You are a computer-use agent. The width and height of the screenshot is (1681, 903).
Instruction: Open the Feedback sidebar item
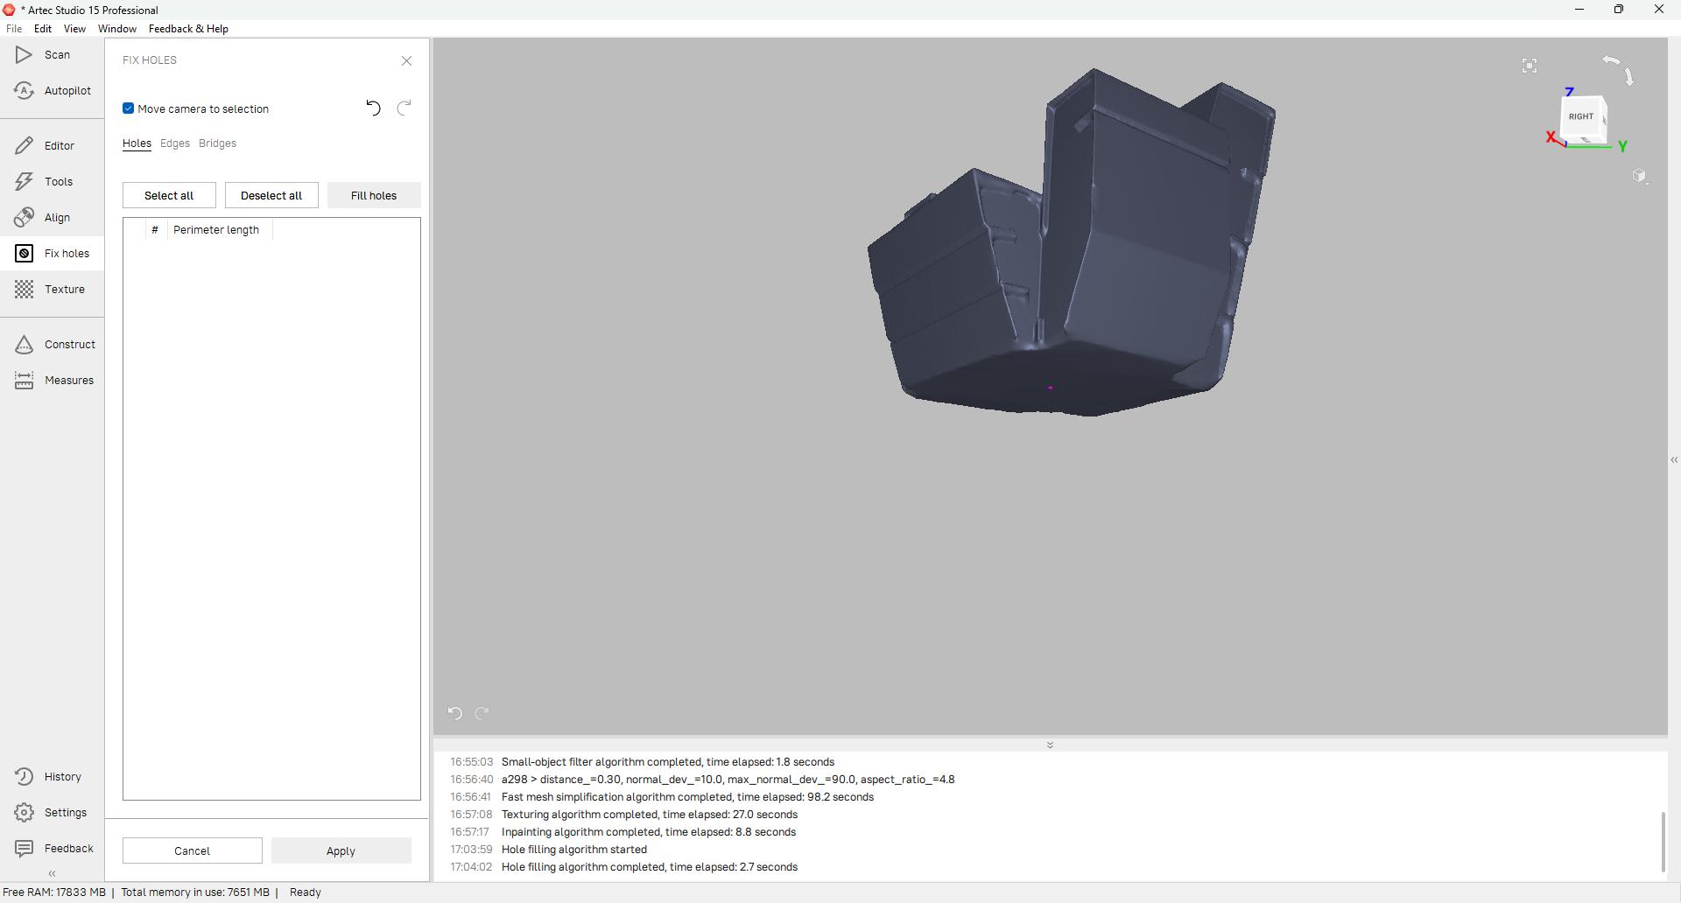click(53, 849)
